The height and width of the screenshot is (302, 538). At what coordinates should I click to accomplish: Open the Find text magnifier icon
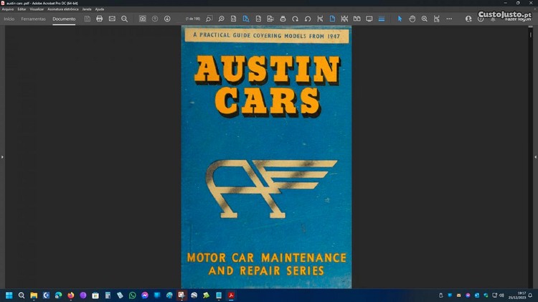(124, 19)
